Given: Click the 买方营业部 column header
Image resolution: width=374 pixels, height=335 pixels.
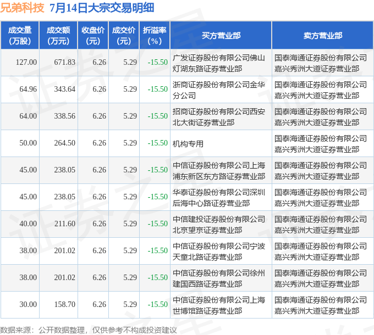Looking at the screenshot, I should point(221,36).
